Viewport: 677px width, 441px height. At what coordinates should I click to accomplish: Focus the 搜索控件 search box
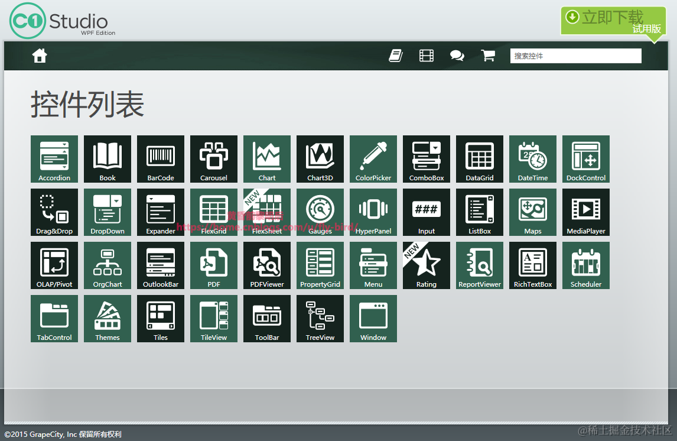click(x=575, y=56)
